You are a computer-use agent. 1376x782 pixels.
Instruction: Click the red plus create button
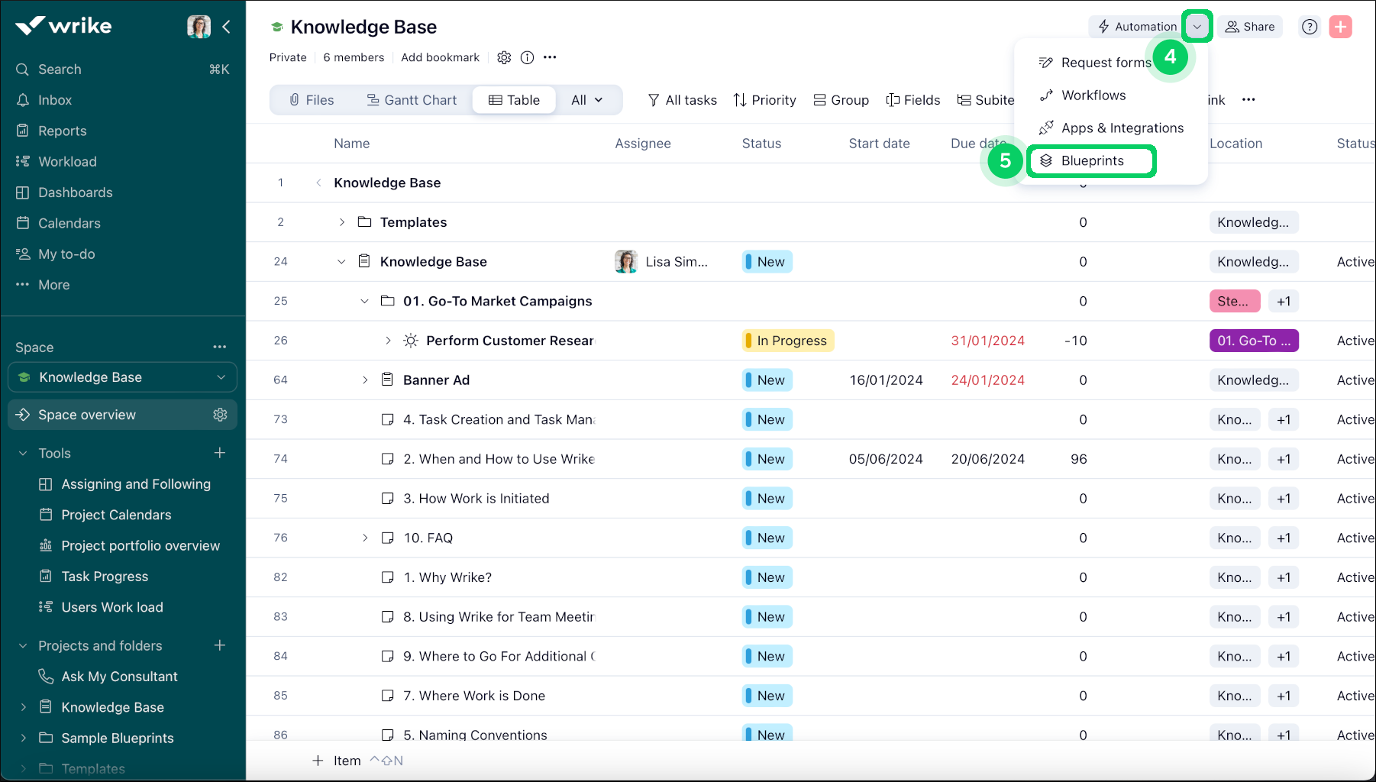click(x=1341, y=27)
